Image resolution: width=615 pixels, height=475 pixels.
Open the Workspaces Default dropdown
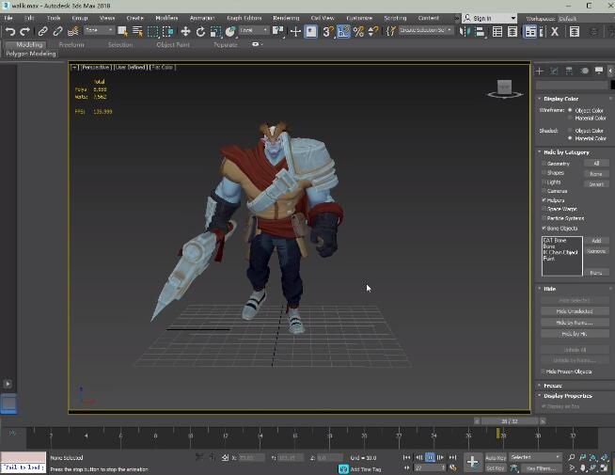point(585,19)
